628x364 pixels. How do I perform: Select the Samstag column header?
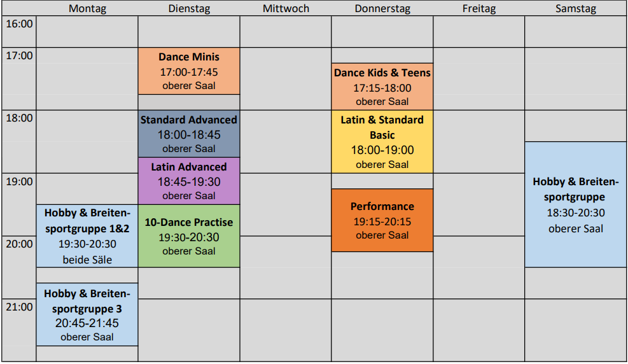pyautogui.click(x=576, y=8)
